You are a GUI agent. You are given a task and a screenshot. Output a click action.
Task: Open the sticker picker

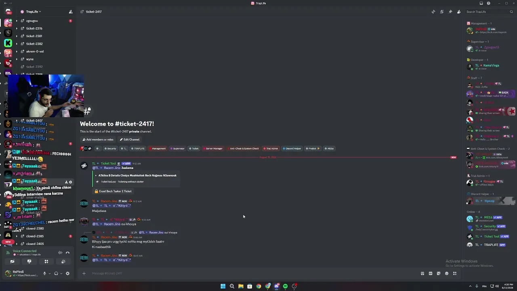(x=439, y=273)
